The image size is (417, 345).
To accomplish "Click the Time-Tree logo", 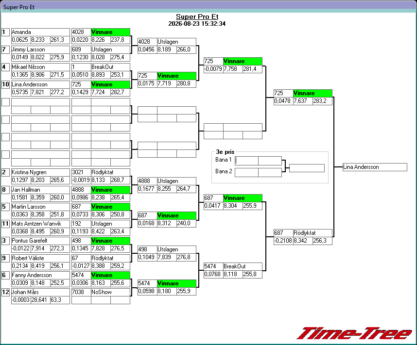I will click(354, 333).
